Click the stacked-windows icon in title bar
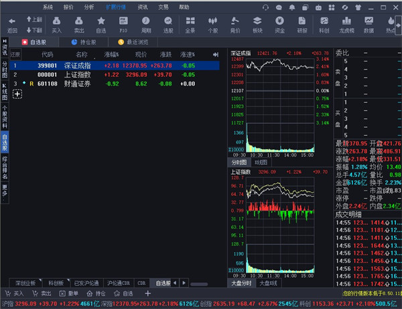The height and width of the screenshot is (309, 402). pos(305,7)
